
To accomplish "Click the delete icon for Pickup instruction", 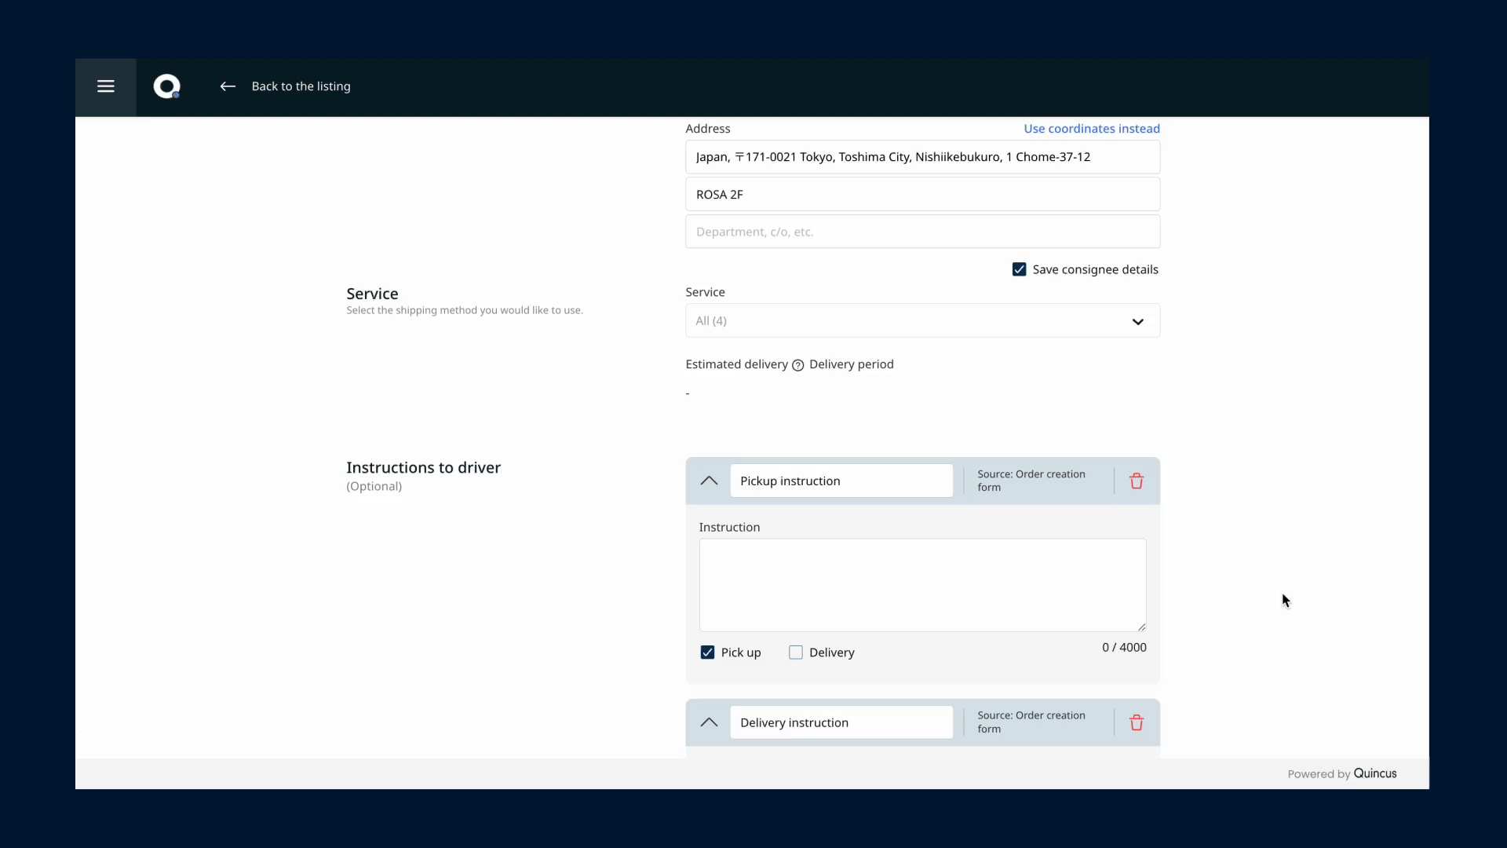I will point(1137,481).
